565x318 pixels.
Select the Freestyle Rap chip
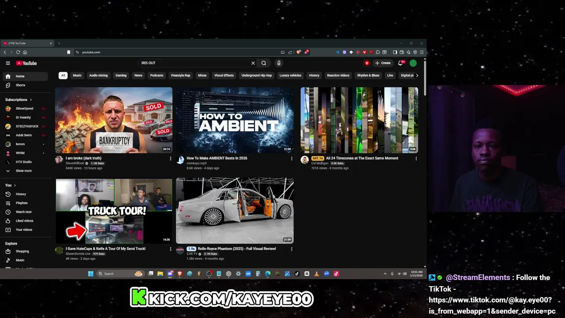(x=181, y=76)
